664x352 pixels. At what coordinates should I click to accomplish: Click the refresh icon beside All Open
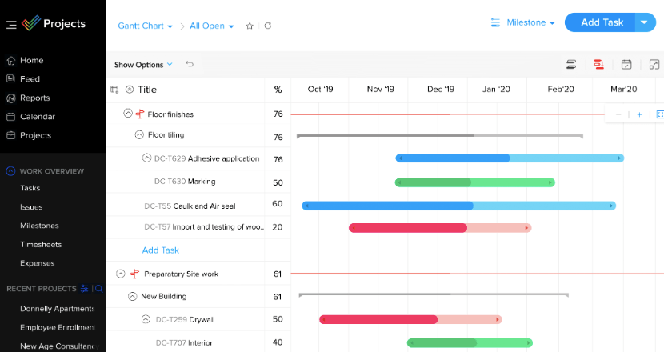tap(268, 26)
